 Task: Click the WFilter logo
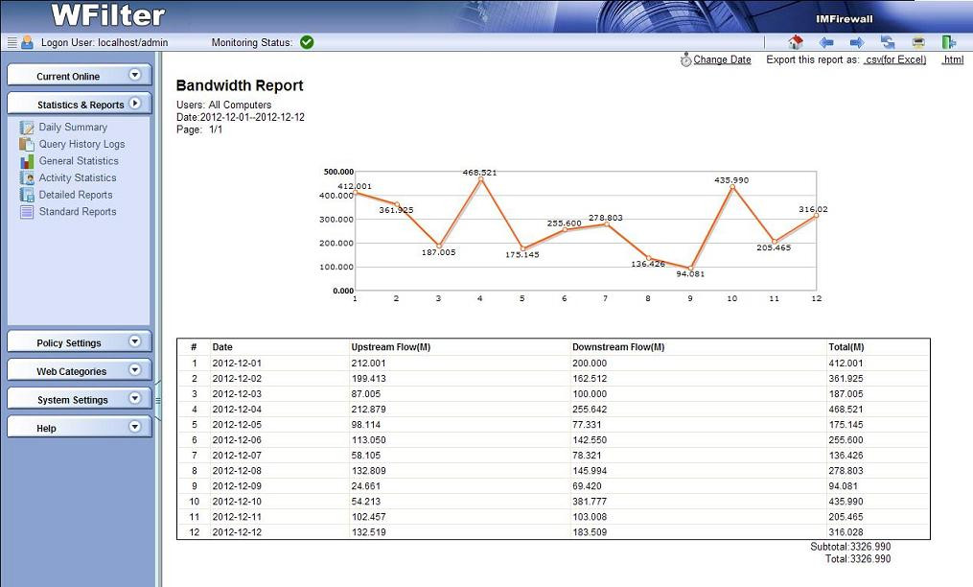(x=108, y=15)
